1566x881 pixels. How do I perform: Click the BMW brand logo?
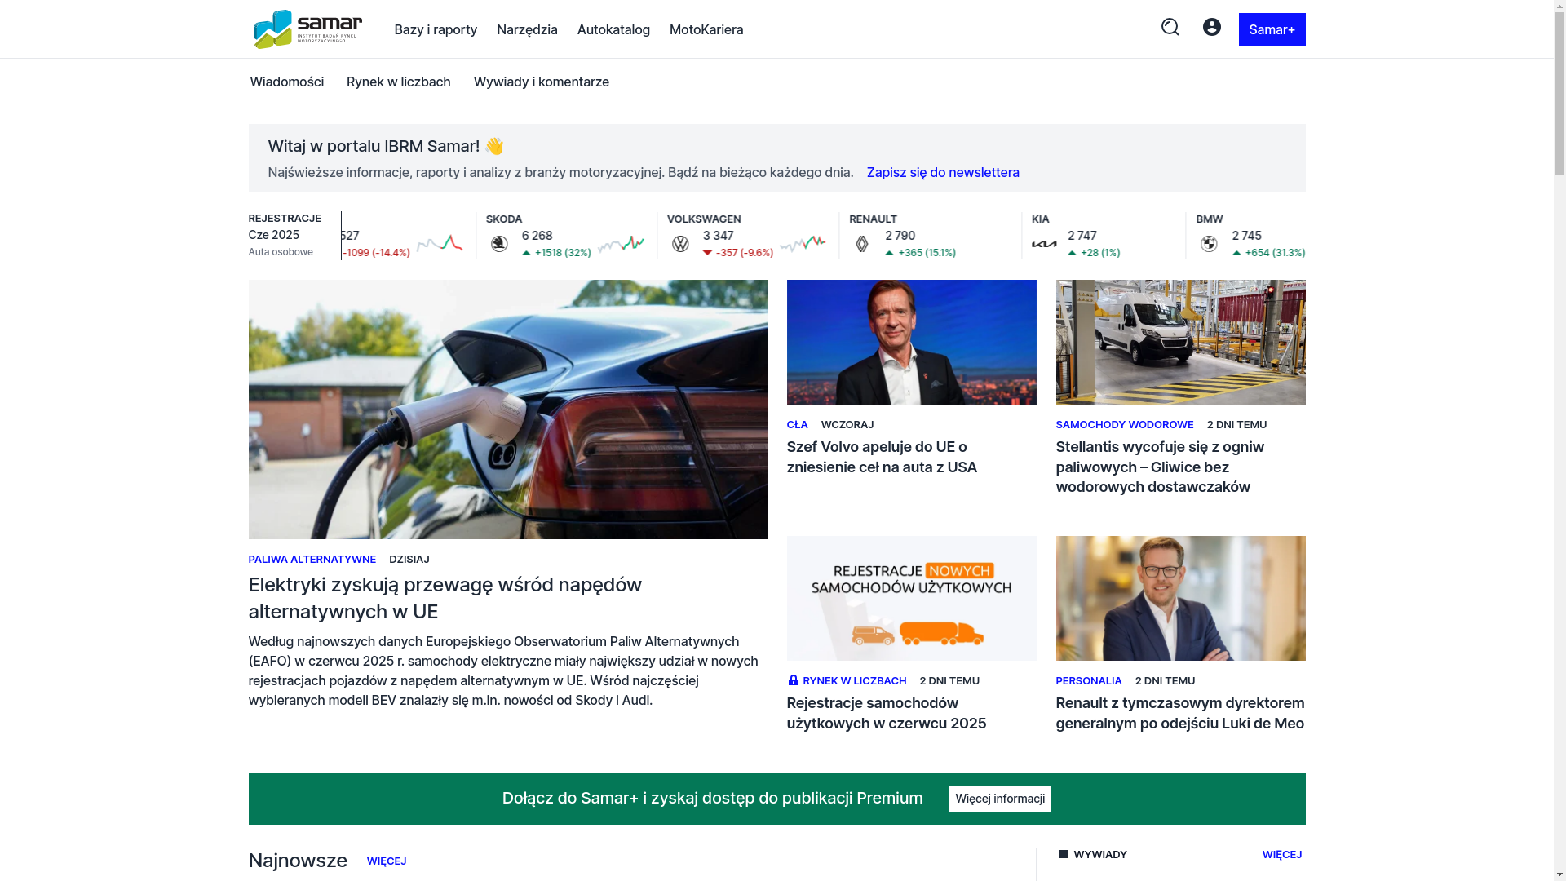[1208, 244]
